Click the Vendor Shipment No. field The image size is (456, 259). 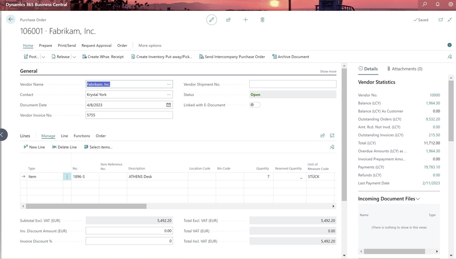coord(293,85)
